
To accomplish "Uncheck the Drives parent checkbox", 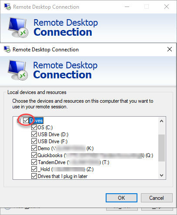I will (x=26, y=121).
